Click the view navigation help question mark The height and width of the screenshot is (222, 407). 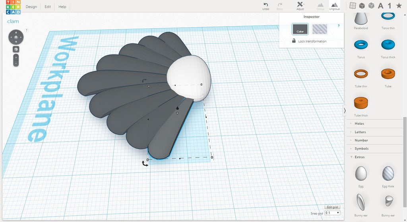point(26,30)
